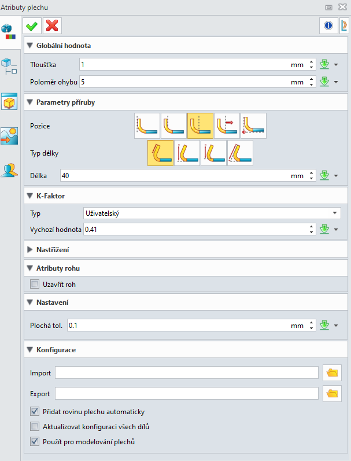Click the Import path field
This screenshot has height=461, width=351.
coord(187,373)
